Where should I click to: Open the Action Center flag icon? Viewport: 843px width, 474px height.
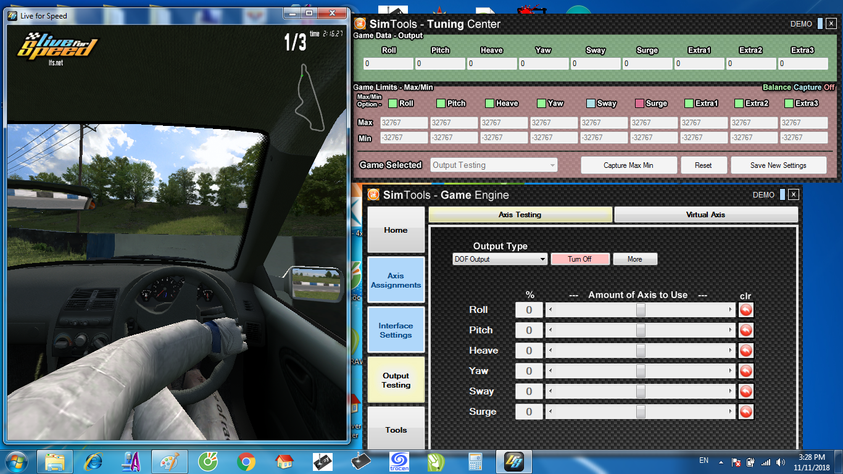(736, 462)
